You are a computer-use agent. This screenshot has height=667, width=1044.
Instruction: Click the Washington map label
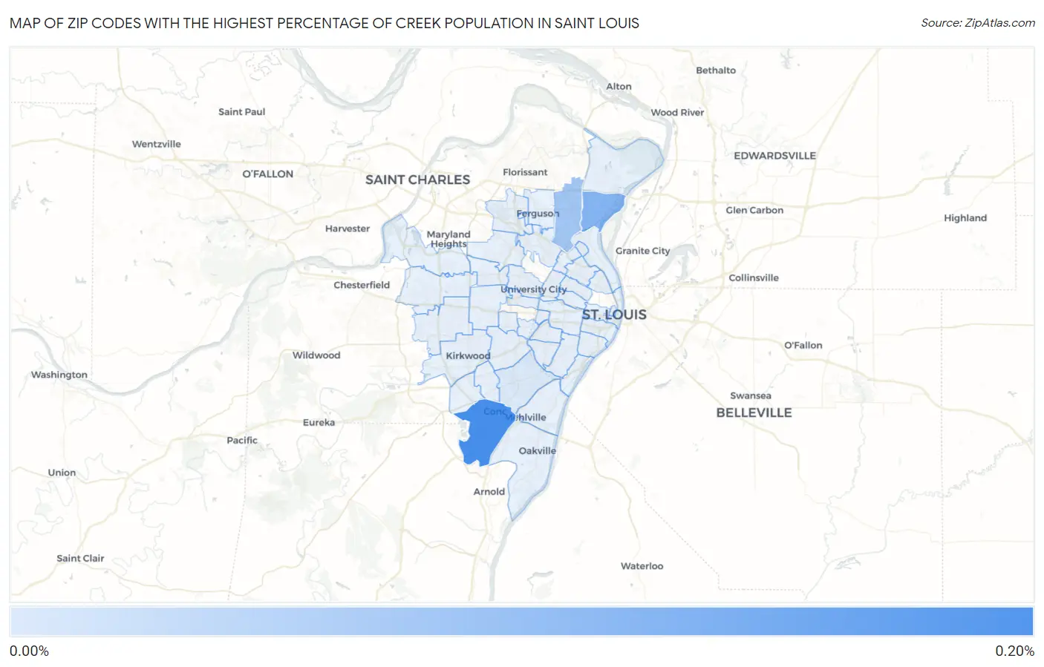pos(59,375)
